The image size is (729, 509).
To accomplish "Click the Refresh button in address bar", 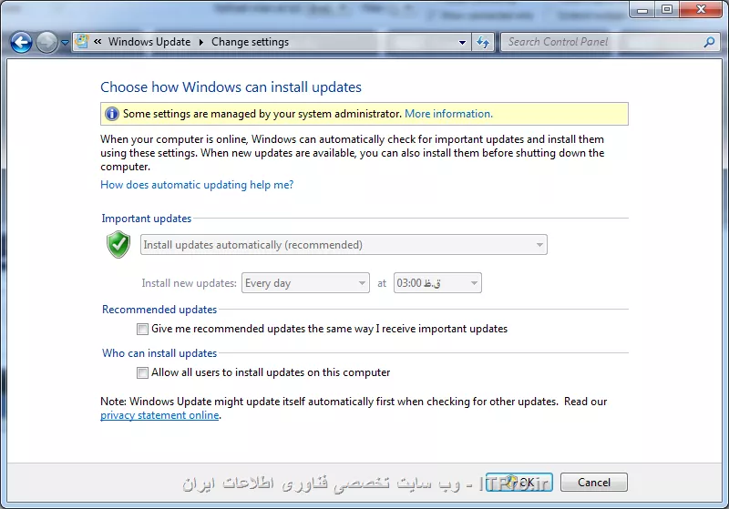I will coord(483,42).
